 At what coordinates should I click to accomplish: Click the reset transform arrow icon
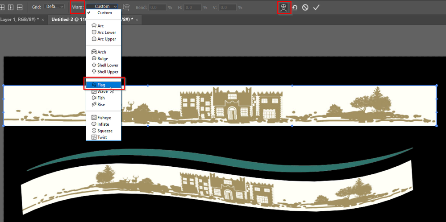click(x=295, y=8)
